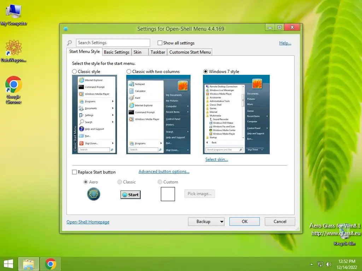Choose the Classic button radio option
The width and height of the screenshot is (362, 271).
coord(119,182)
